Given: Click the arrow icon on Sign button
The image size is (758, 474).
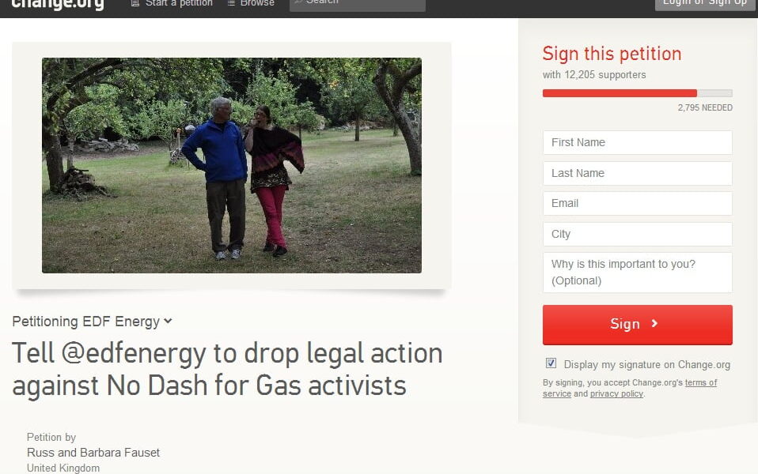Looking at the screenshot, I should pos(654,323).
